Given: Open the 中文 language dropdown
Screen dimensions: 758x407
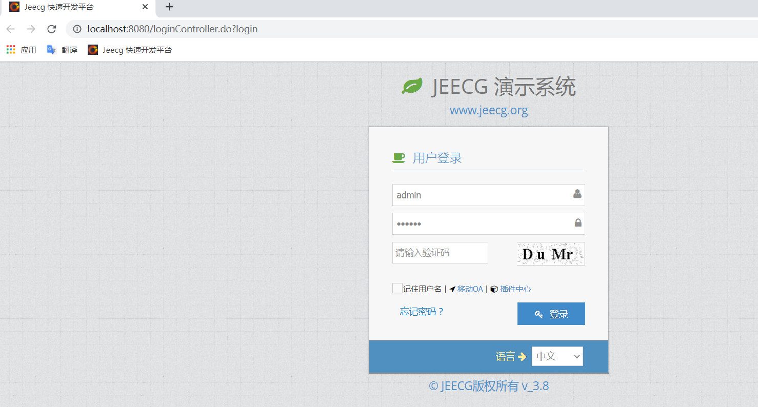Looking at the screenshot, I should click(x=557, y=356).
